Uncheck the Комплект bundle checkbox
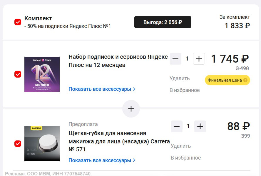This screenshot has height=176, width=261. (x=18, y=22)
